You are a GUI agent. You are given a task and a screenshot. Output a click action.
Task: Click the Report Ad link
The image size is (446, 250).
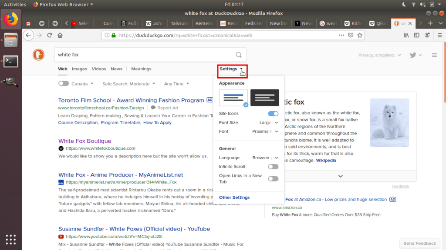(164, 108)
